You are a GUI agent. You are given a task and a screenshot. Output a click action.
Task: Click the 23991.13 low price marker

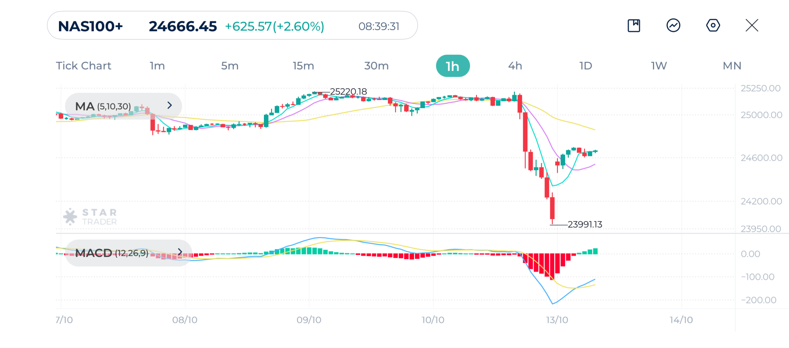(x=584, y=224)
